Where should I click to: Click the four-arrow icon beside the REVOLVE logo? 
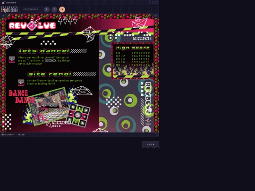point(68,20)
